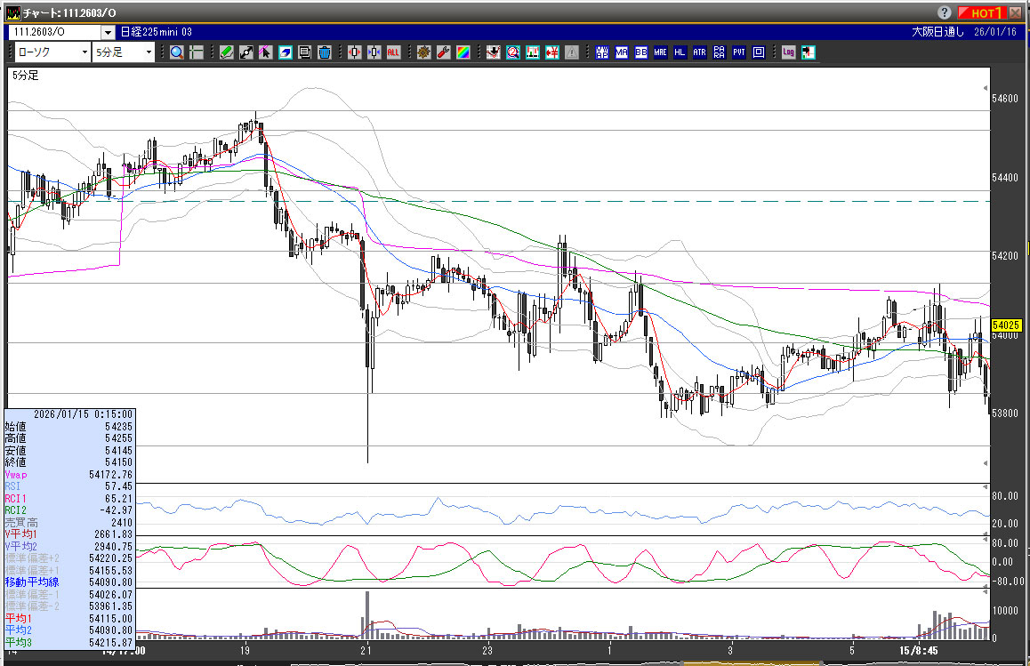Viewport: 1030px width, 666px height.
Task: Toggle the BB Bollinger Bands indicator
Action: (x=640, y=52)
